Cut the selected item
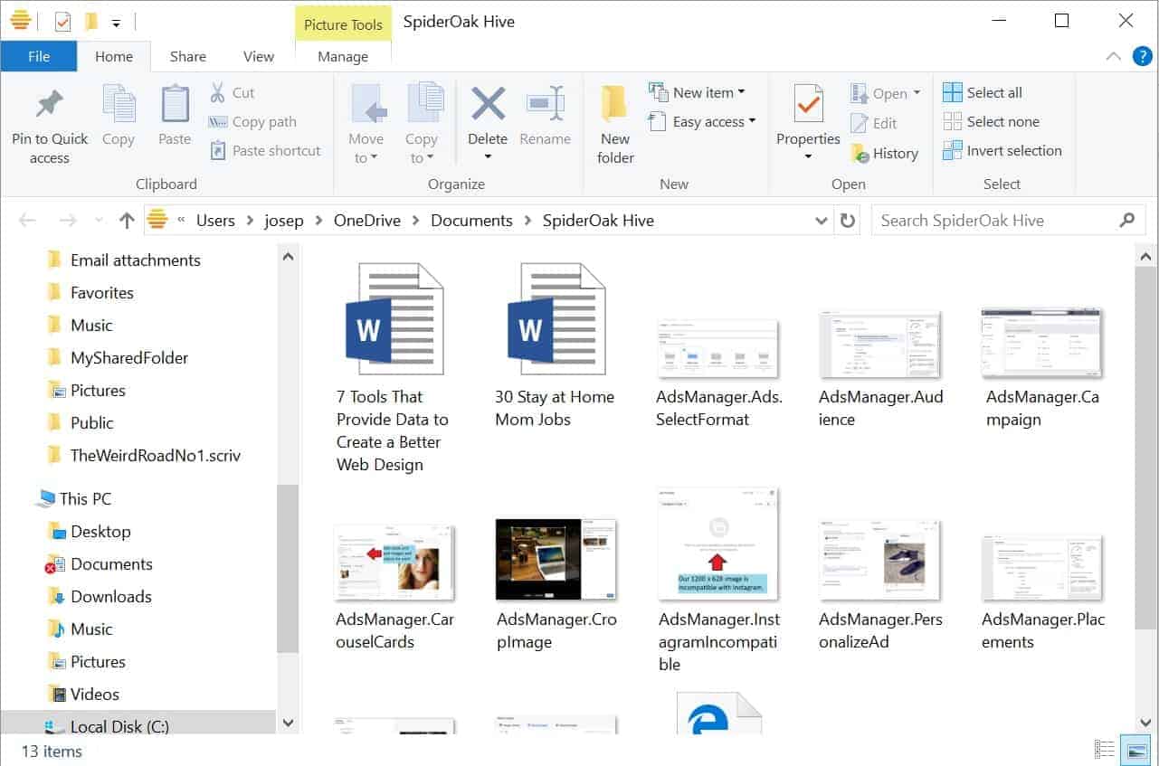1159x766 pixels. point(233,92)
